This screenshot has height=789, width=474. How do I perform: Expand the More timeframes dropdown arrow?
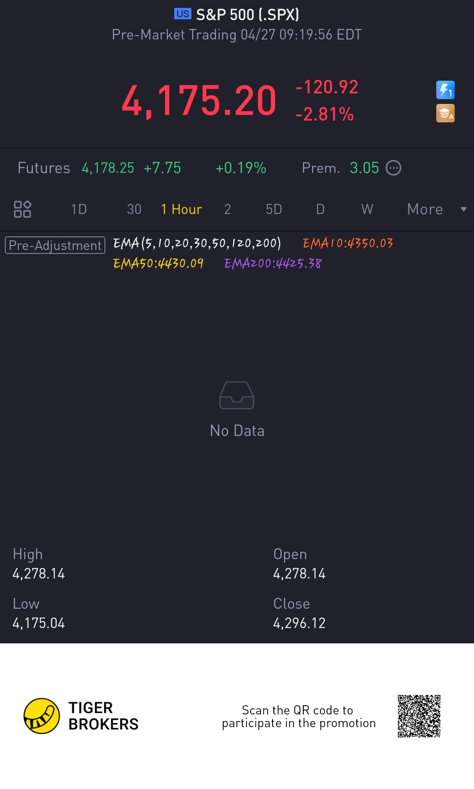463,209
